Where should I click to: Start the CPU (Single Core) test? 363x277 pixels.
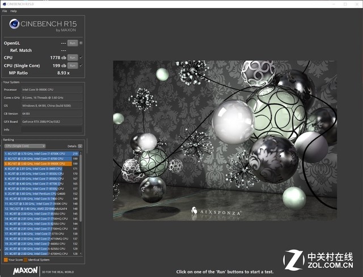[x=72, y=65]
